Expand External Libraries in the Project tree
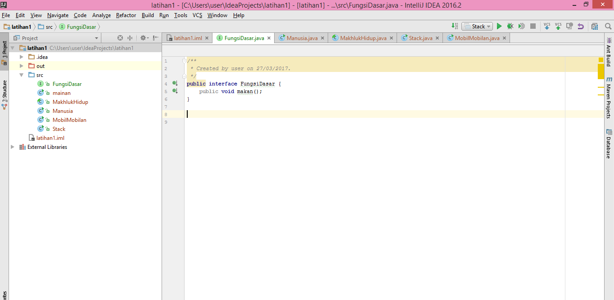The width and height of the screenshot is (614, 300). point(13,147)
